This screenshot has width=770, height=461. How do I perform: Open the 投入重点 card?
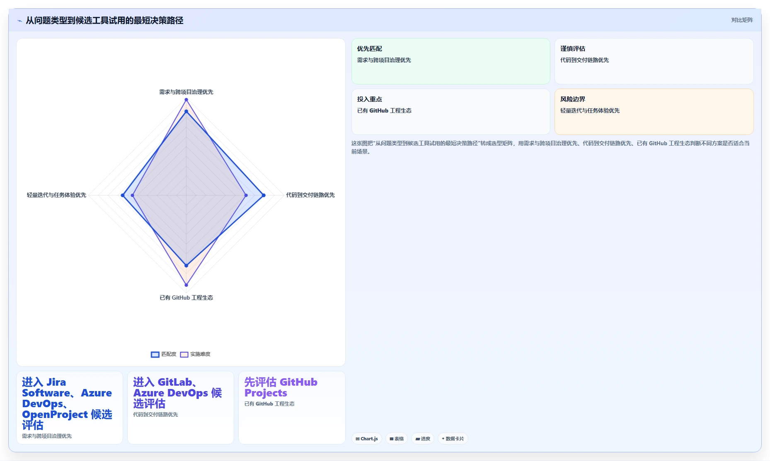[451, 112]
